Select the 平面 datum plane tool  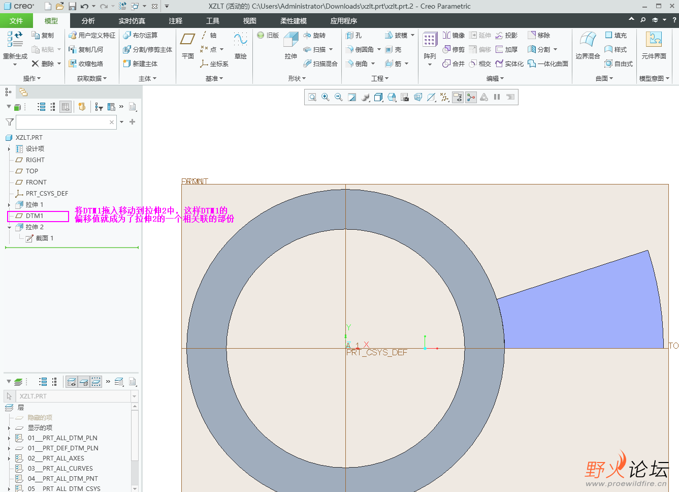(188, 45)
